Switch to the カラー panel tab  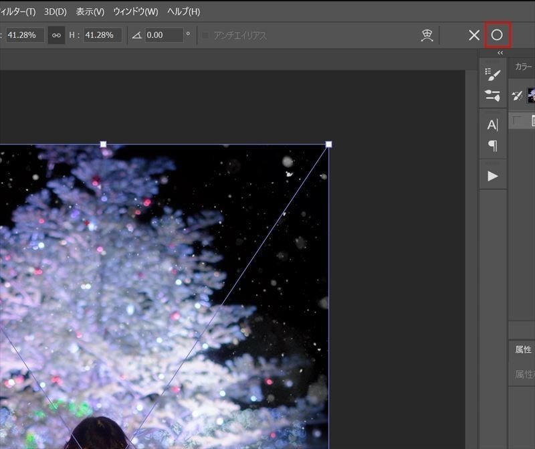tap(524, 66)
